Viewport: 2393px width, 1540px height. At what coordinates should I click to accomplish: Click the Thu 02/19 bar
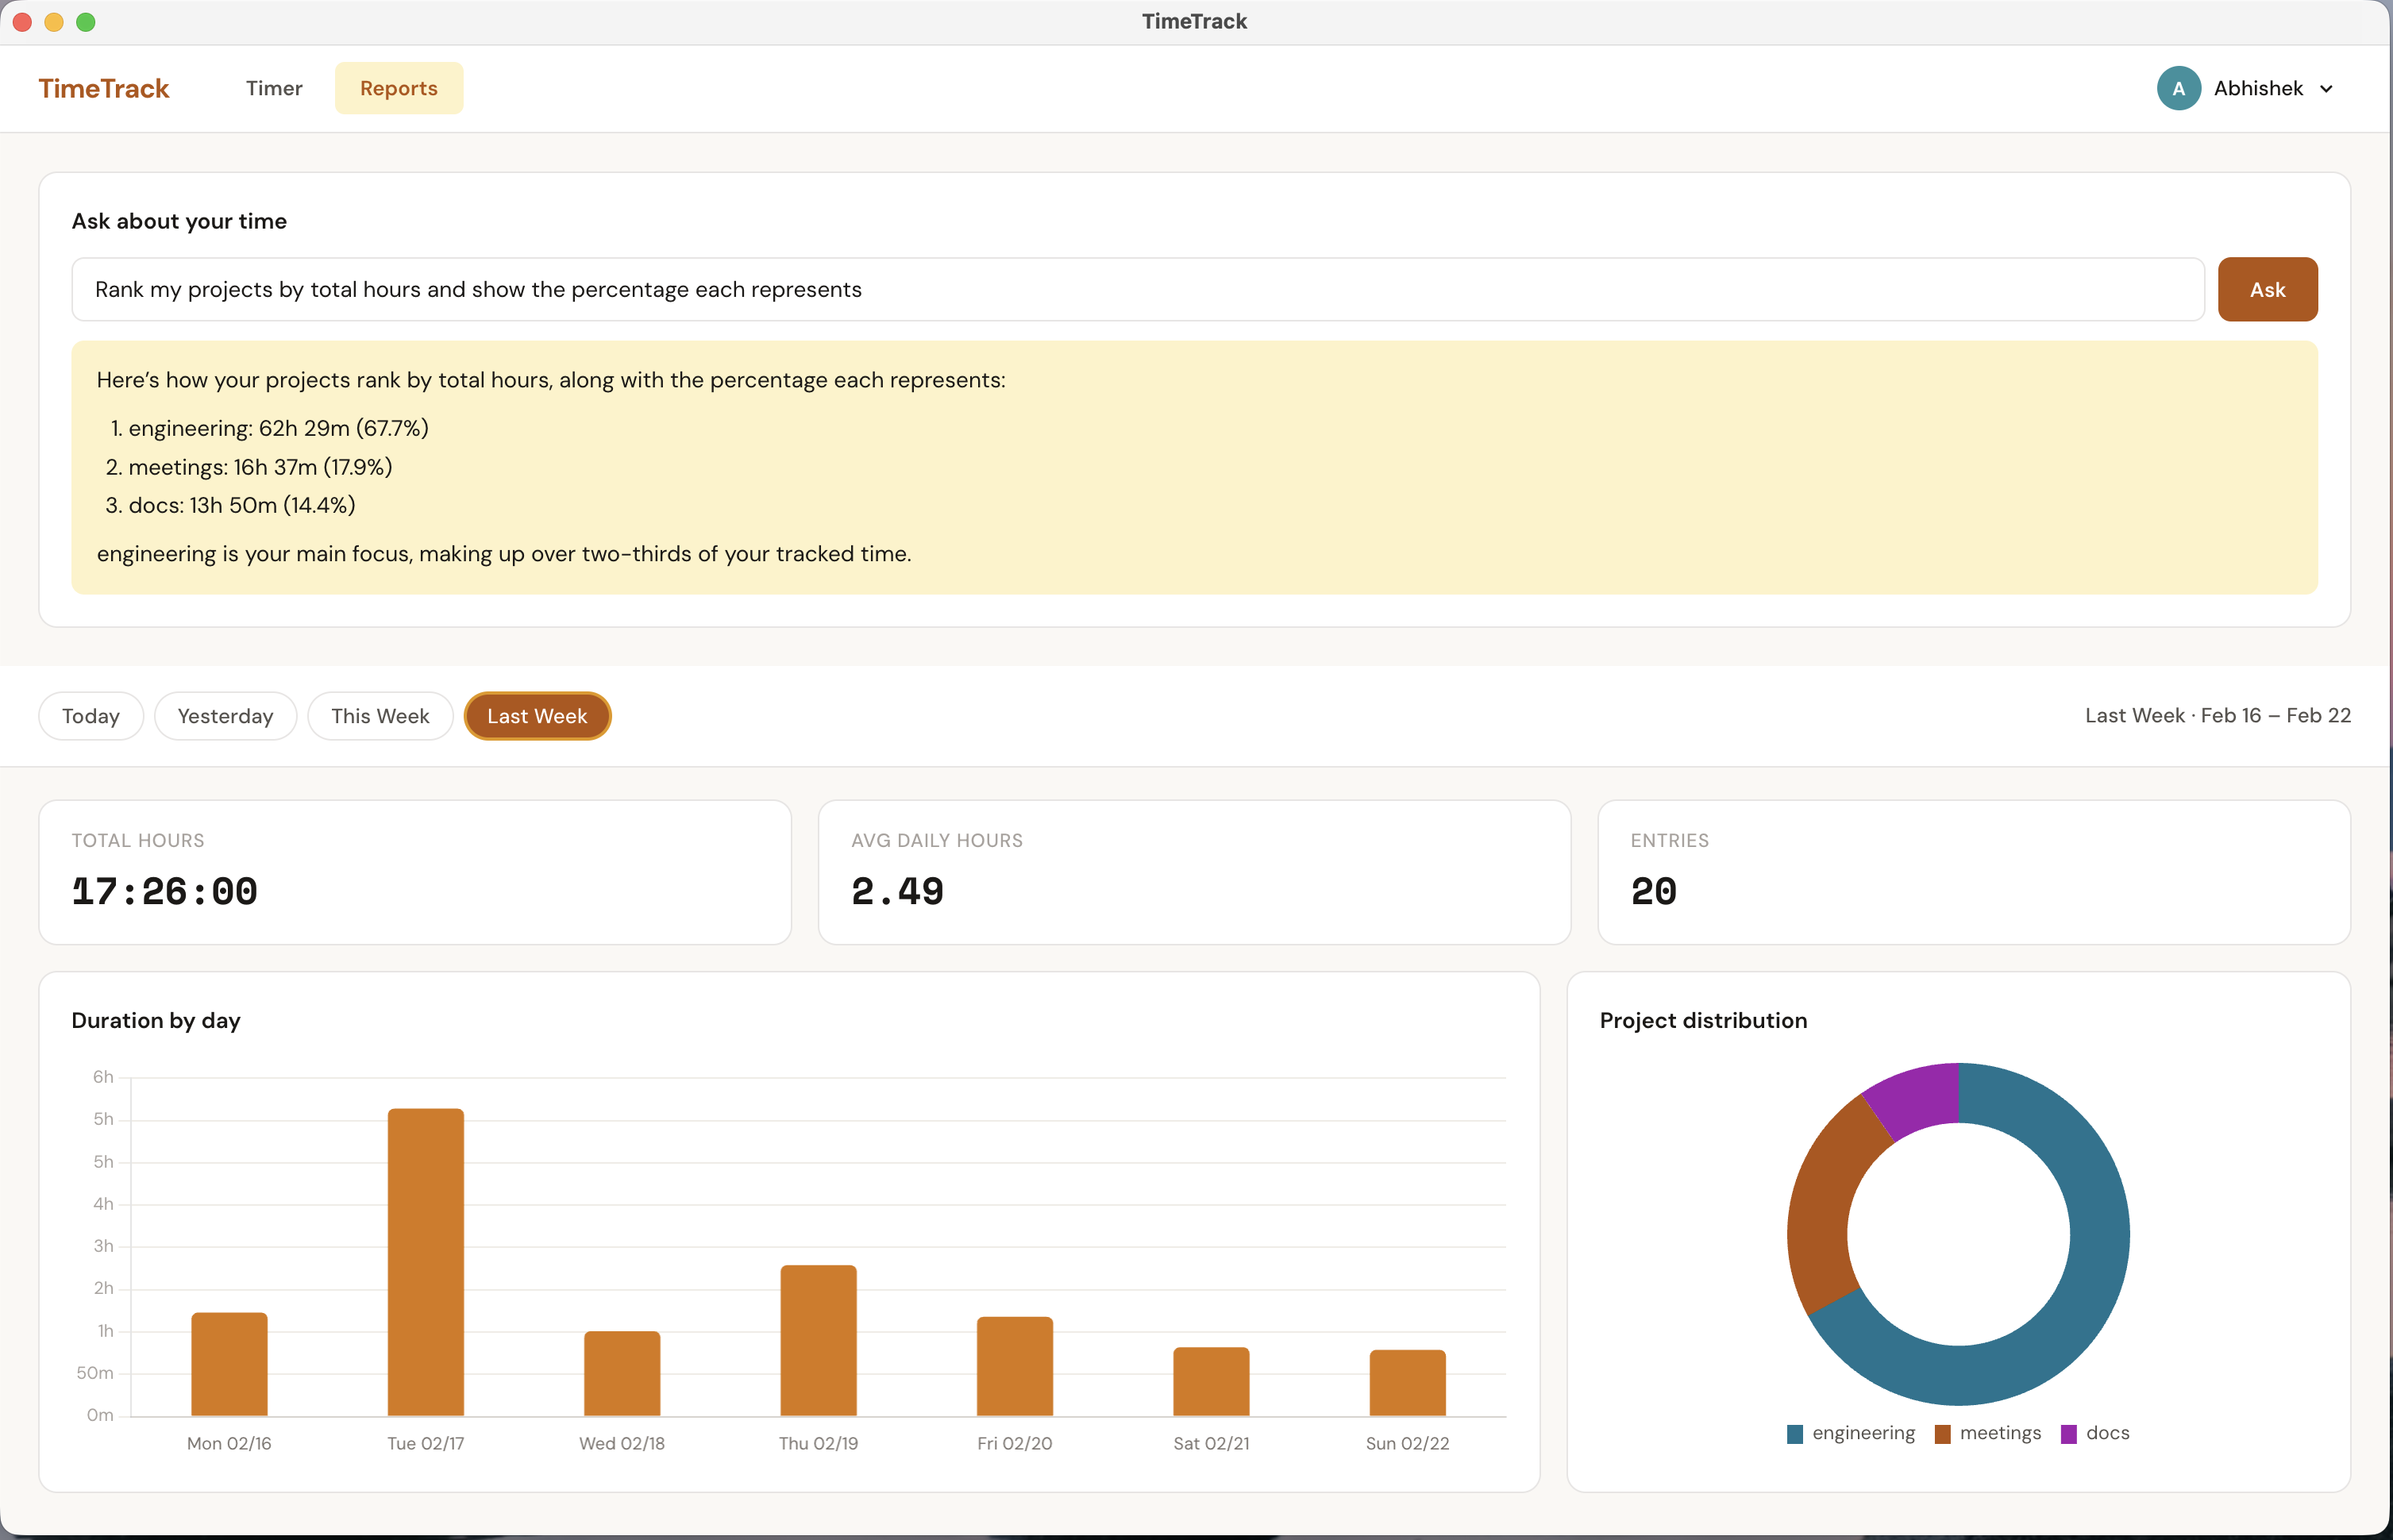(818, 1340)
